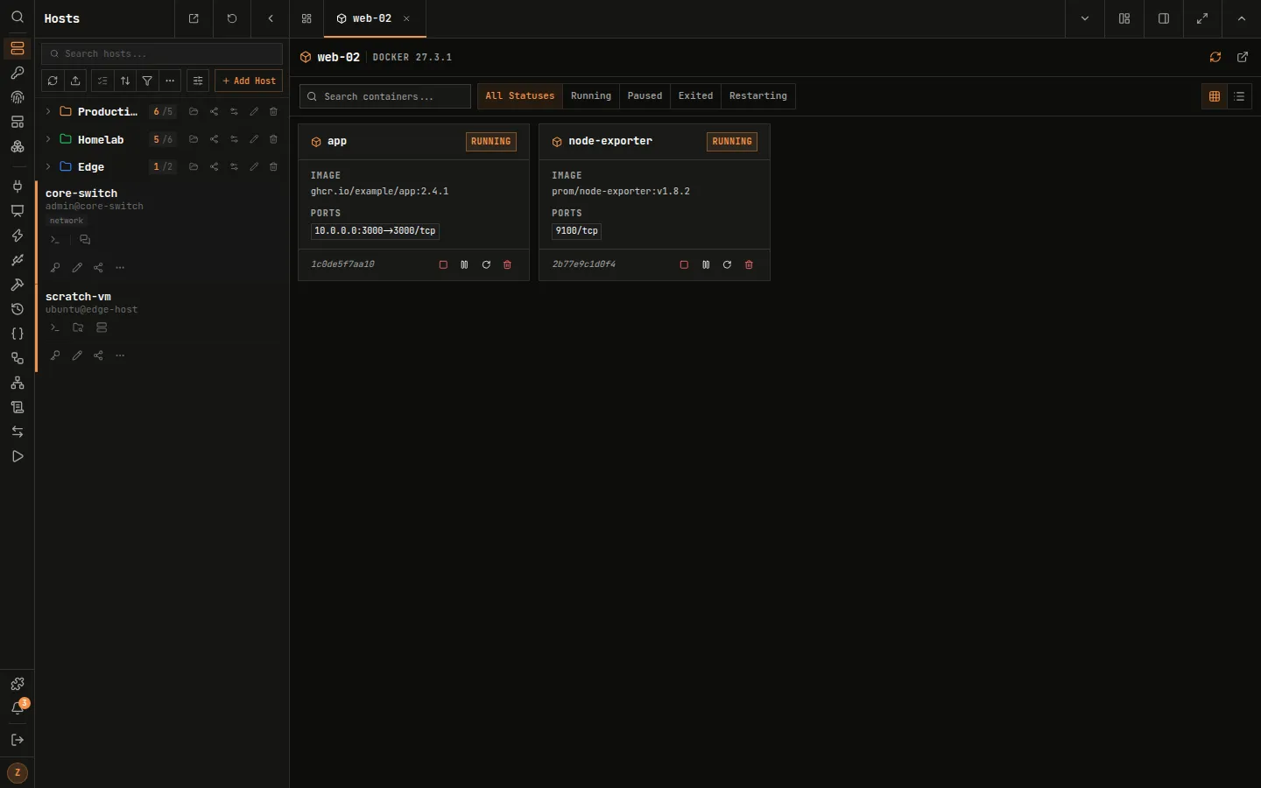This screenshot has height=788, width=1261.
Task: Expand the Productio… folder
Action: coord(48,112)
